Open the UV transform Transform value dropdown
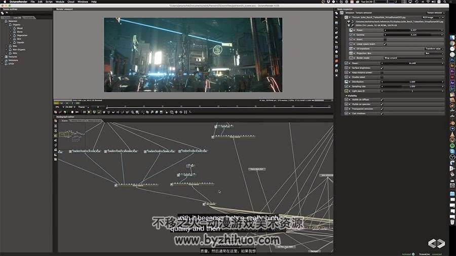 tap(434, 49)
